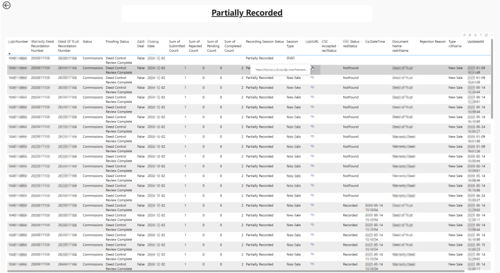This screenshot has width=500, height=273.
Task: Sort by the Deed Of Trust Recordation Number column
Action: 68,46
